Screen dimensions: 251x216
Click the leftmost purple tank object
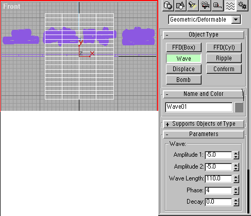[x=21, y=37]
